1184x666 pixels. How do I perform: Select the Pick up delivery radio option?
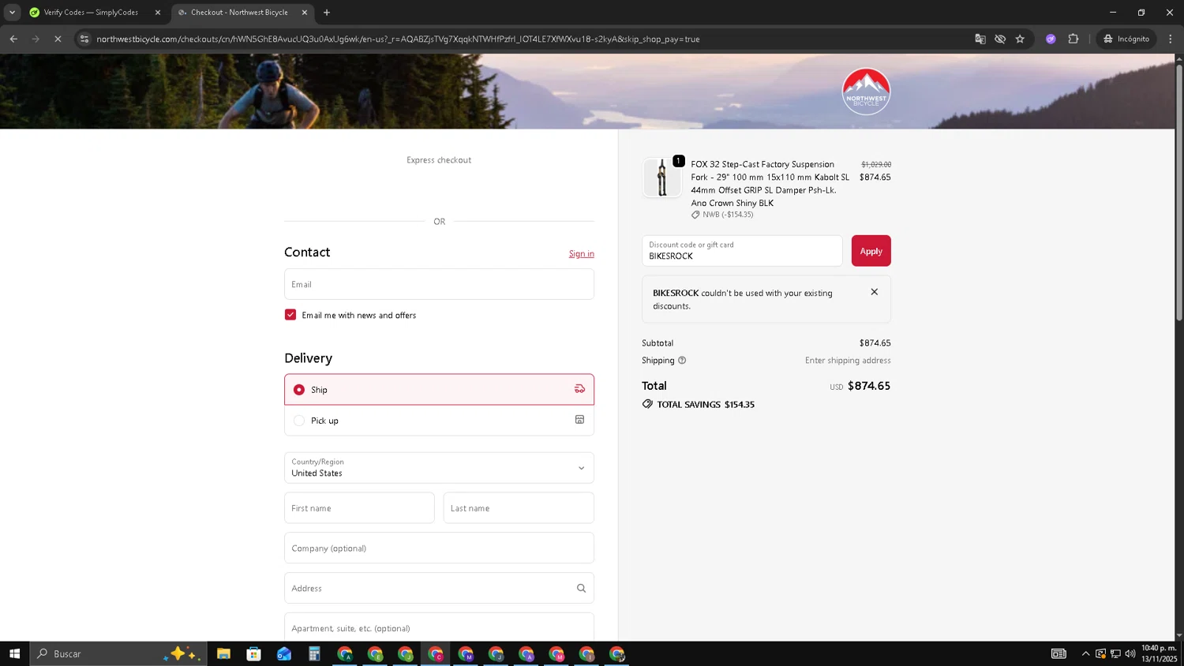[x=299, y=421]
